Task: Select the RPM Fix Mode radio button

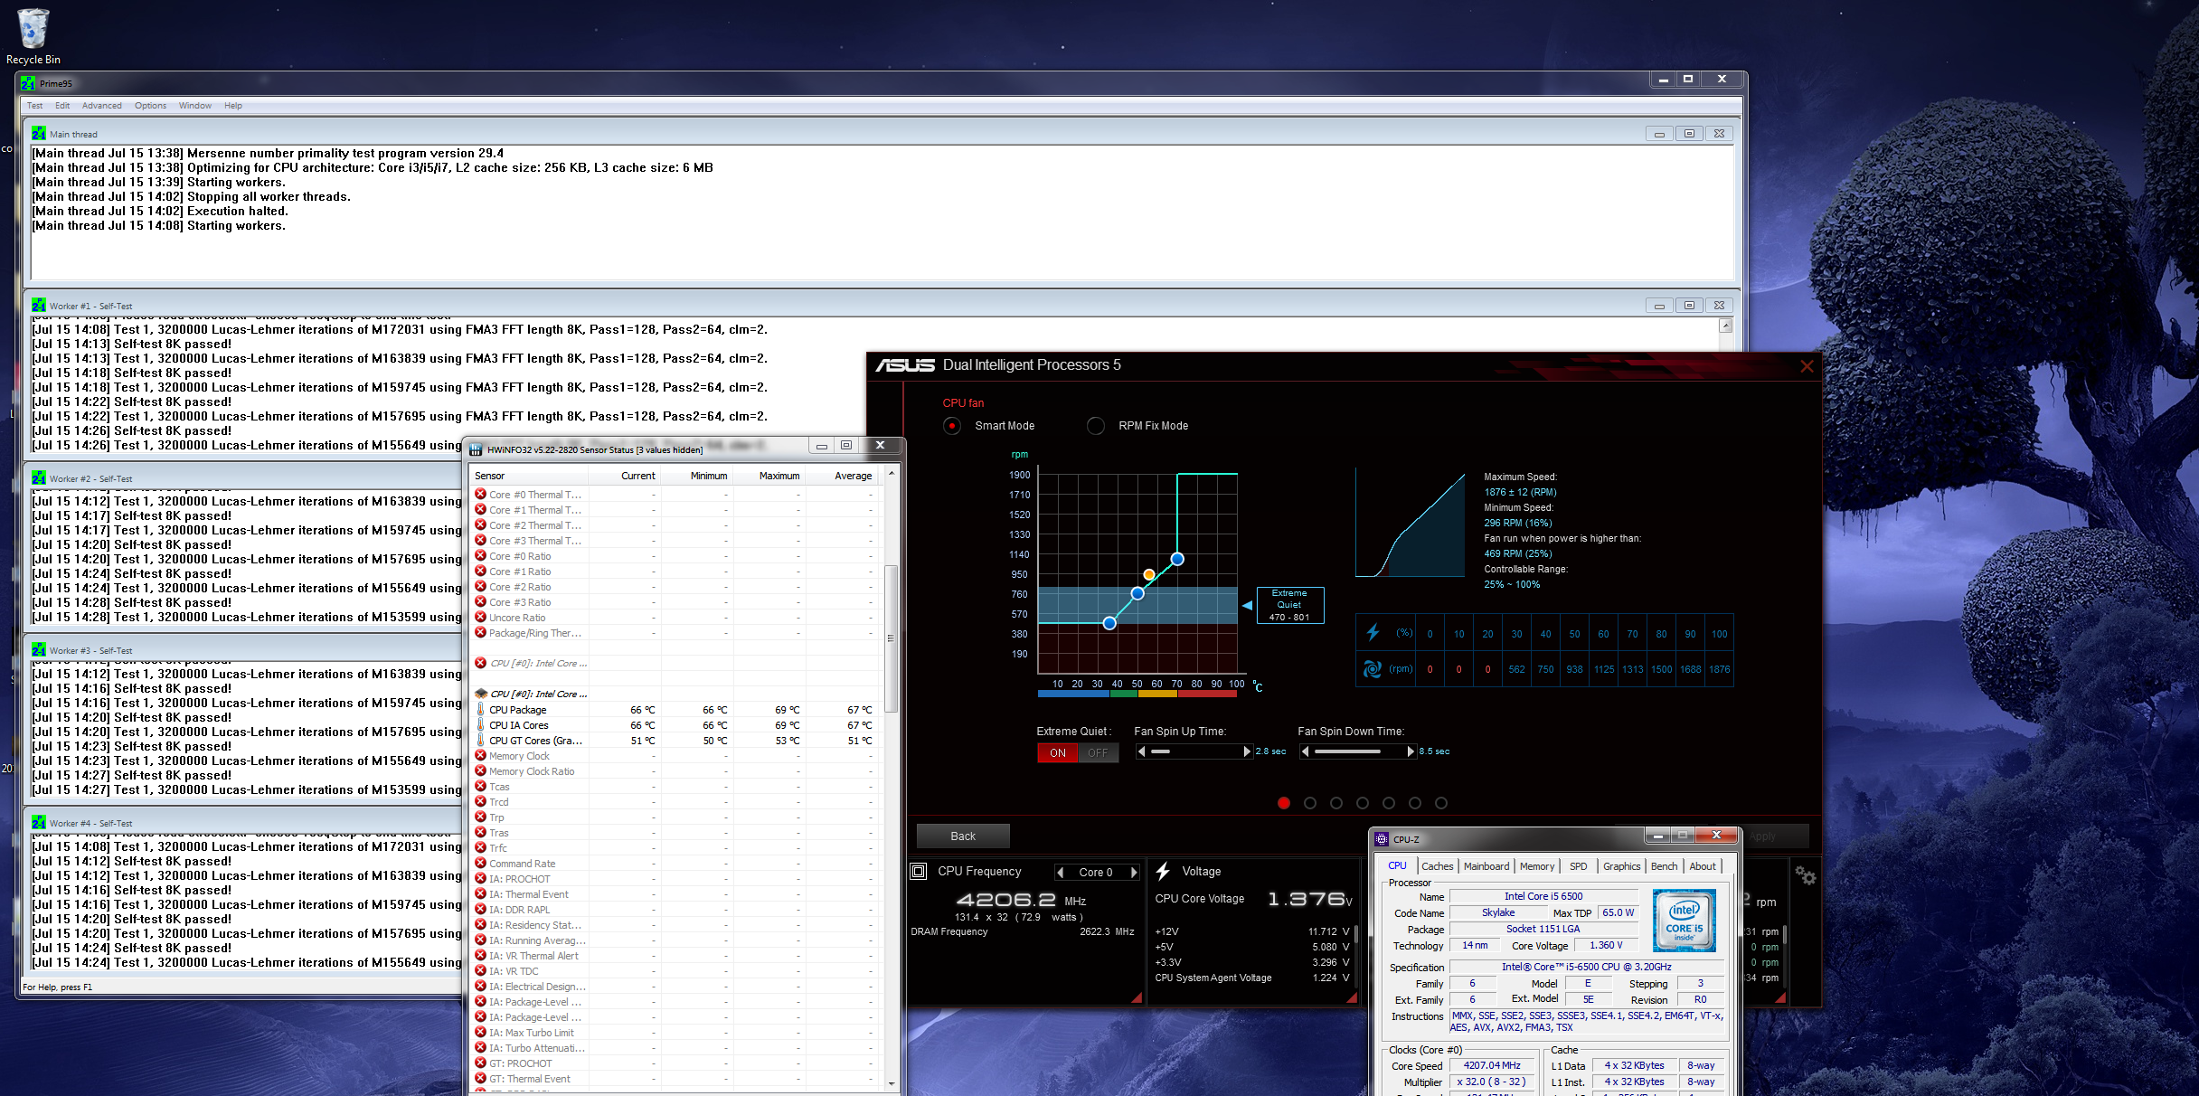Action: 1096,425
